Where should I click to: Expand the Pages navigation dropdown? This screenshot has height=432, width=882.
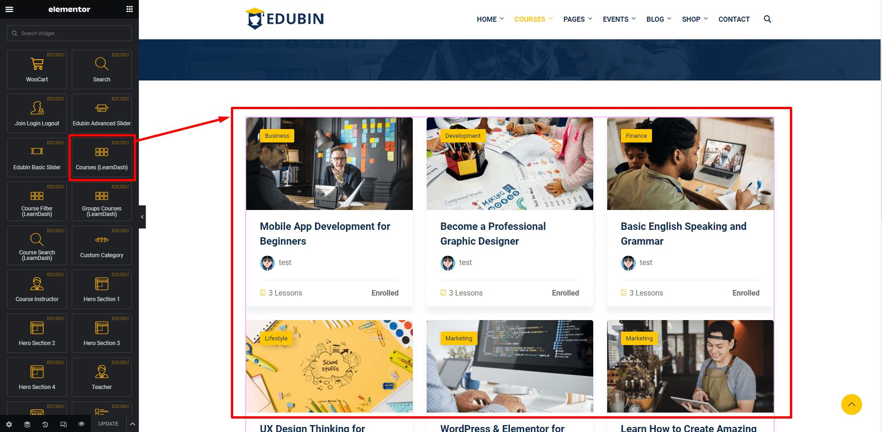click(x=578, y=19)
